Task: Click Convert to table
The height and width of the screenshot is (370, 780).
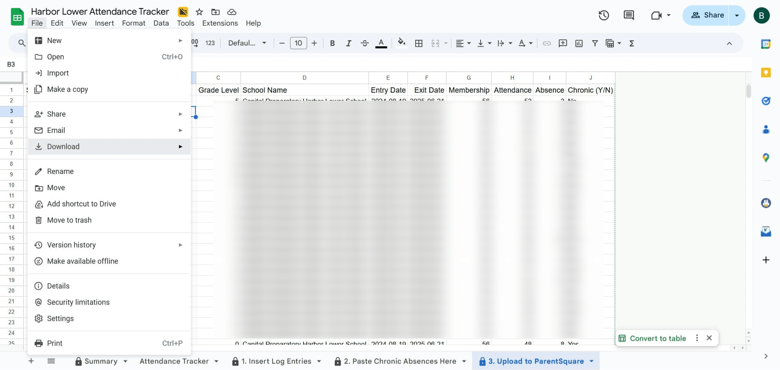Action: click(657, 338)
